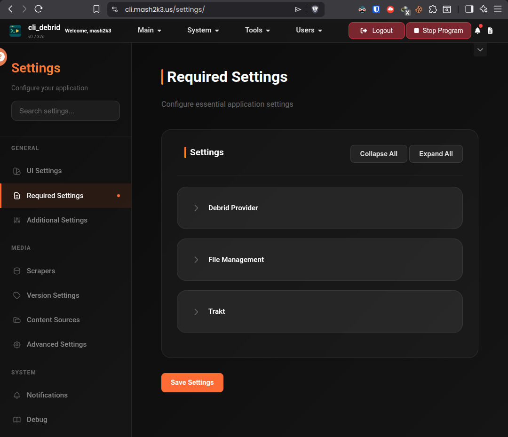508x437 pixels.
Task: Click the Search settings input field
Action: [65, 111]
